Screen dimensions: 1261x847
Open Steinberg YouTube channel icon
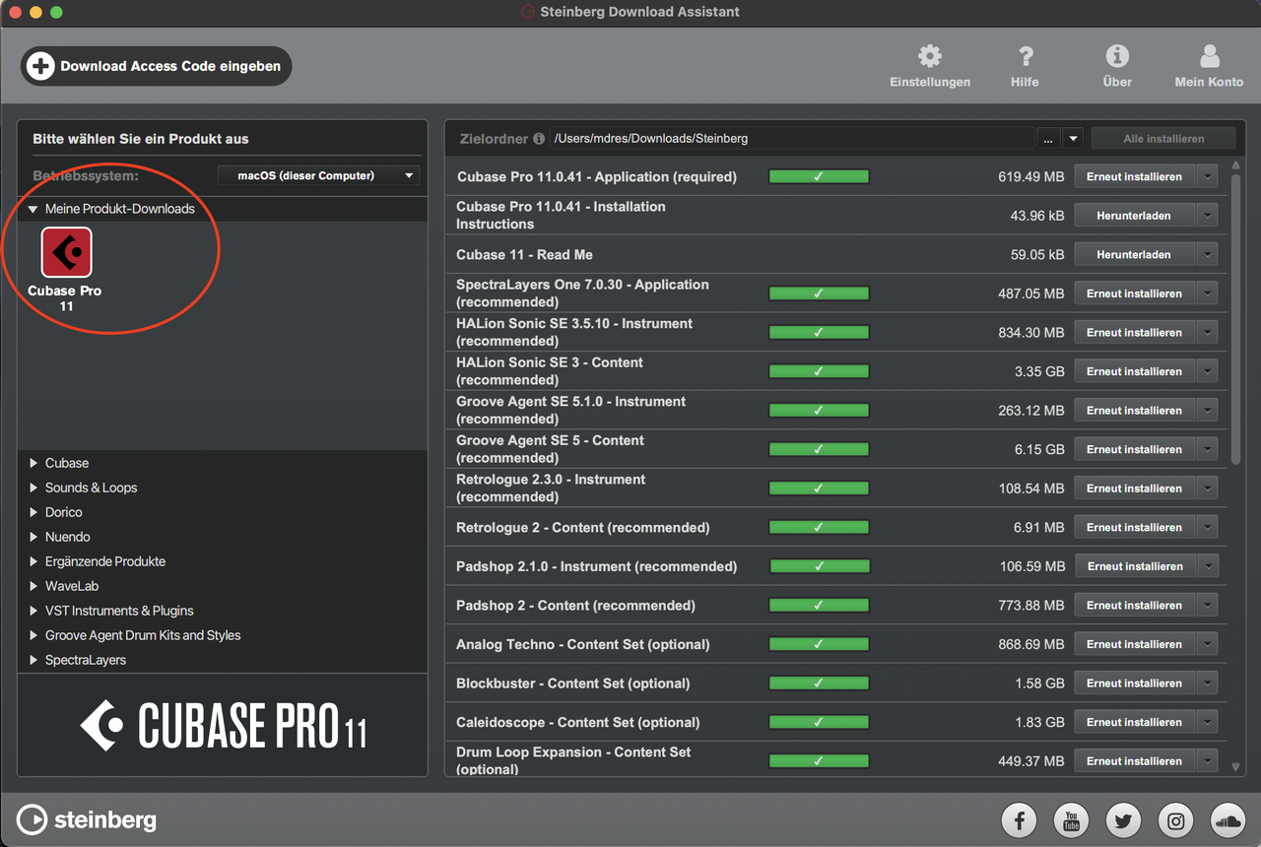[x=1071, y=819]
